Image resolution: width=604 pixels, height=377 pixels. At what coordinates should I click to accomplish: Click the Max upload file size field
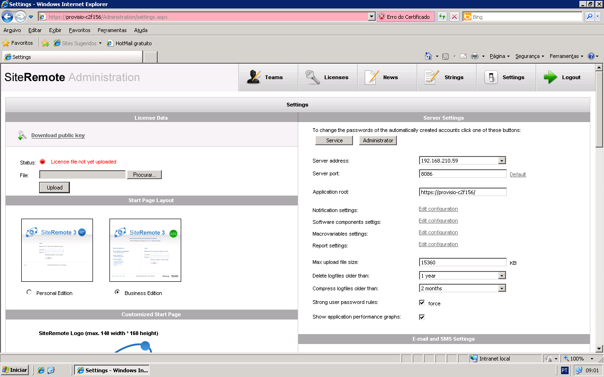[x=463, y=262]
